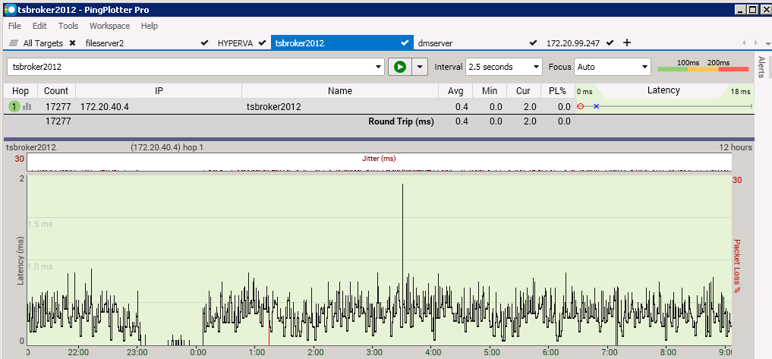
Task: Click the Cur column header
Action: point(523,91)
